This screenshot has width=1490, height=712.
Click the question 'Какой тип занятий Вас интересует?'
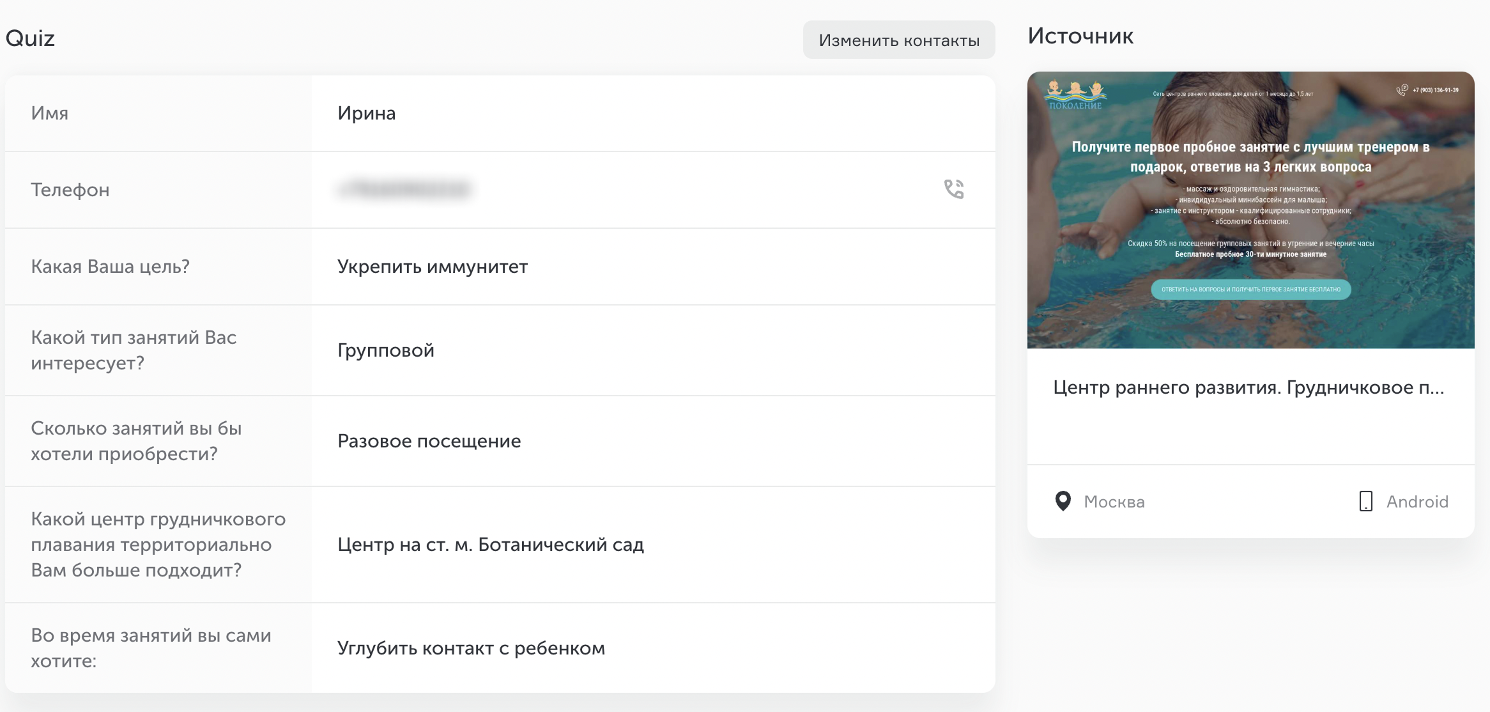tap(134, 350)
